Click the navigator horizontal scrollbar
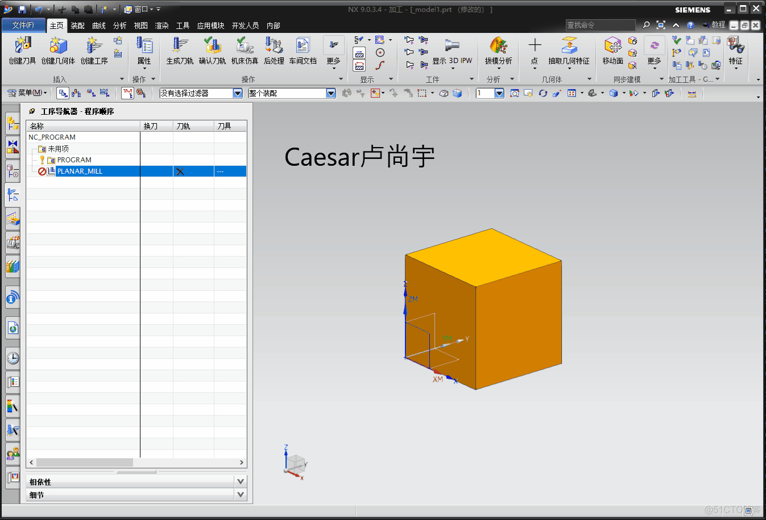This screenshot has height=520, width=766. click(x=85, y=463)
